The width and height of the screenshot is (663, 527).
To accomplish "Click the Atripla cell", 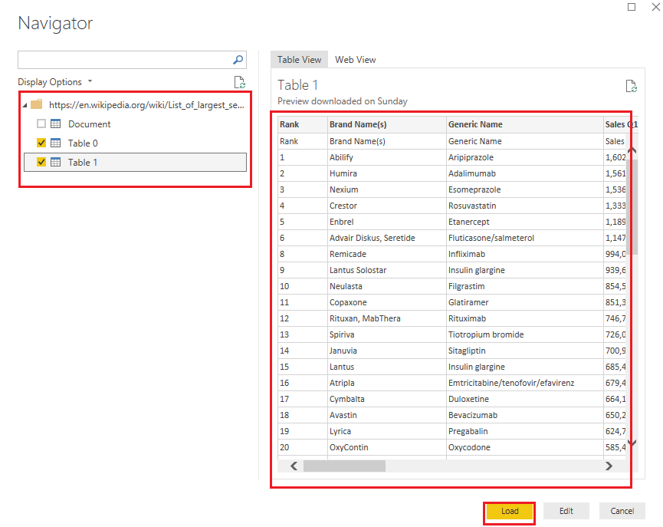I will 387,383.
